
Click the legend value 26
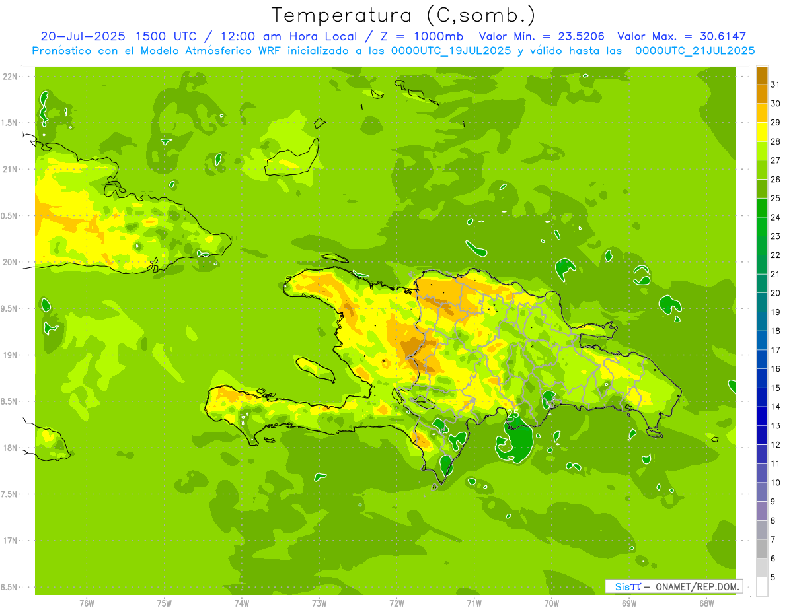coord(776,180)
